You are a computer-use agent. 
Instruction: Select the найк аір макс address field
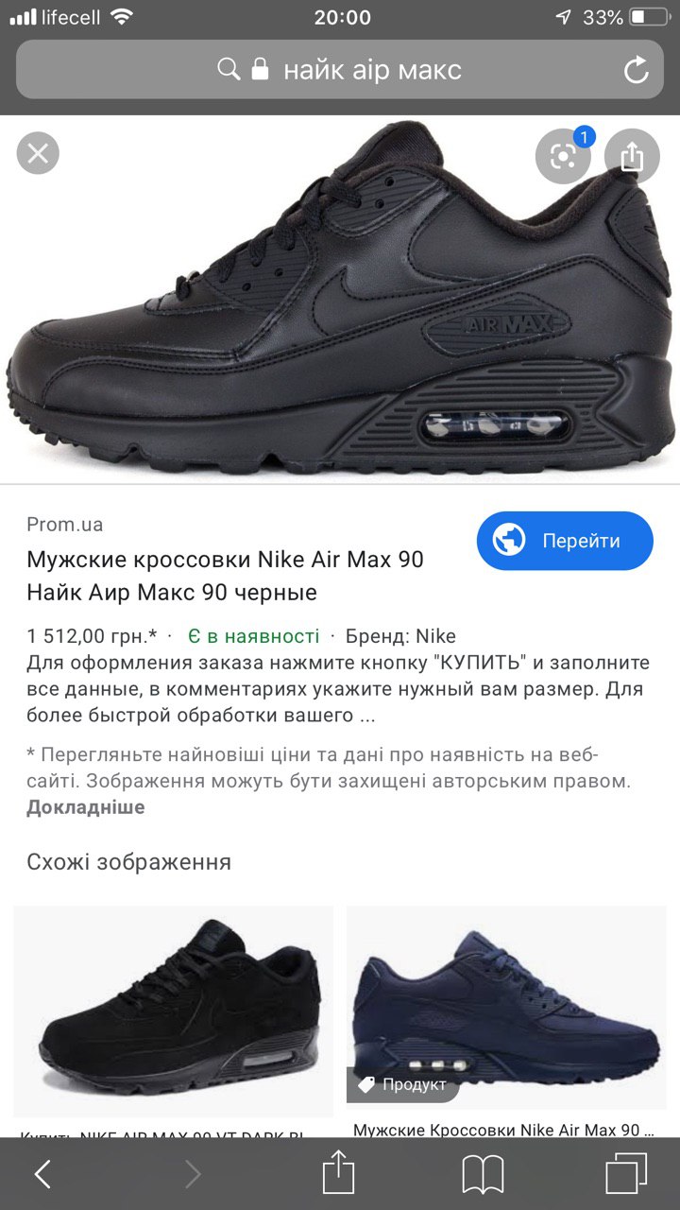click(x=340, y=70)
